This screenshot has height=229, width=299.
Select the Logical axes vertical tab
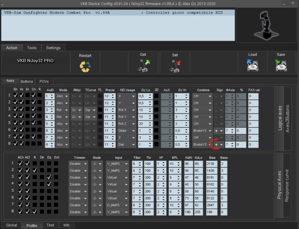point(280,118)
